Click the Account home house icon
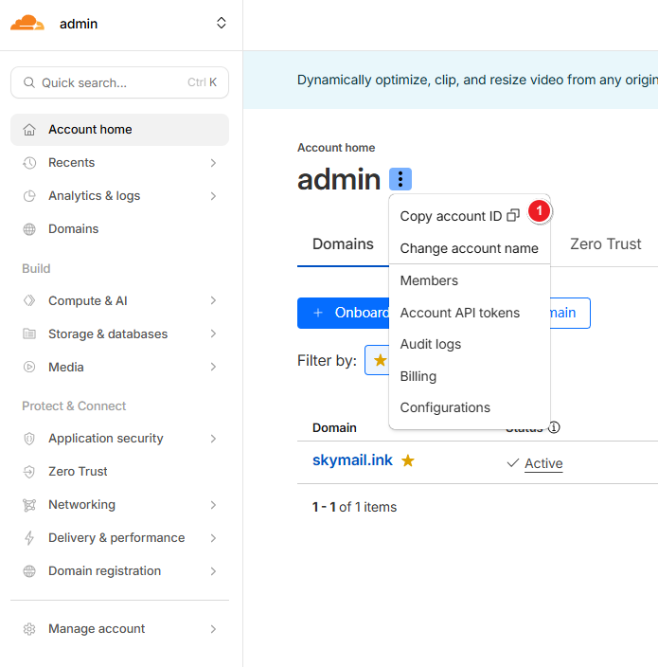 [29, 130]
